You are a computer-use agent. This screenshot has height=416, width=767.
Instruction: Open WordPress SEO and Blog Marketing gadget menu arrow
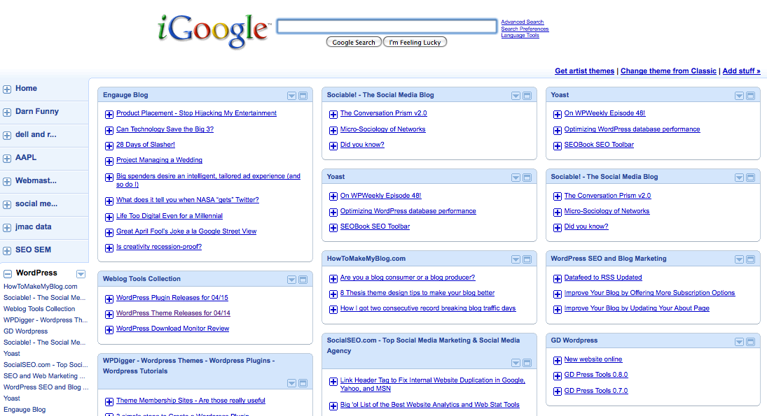(739, 259)
